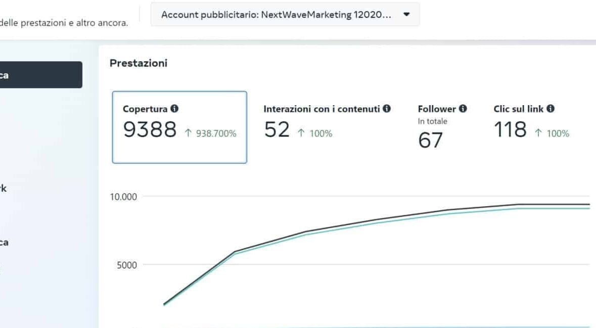The height and width of the screenshot is (328, 596).
Task: Click the up arrow next to 52 interactions
Action: click(301, 133)
